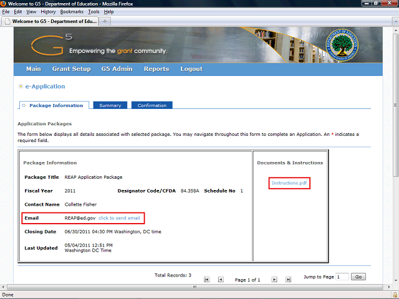Click the closing date '06/30/2011 04:30 PM' text

click(89, 232)
